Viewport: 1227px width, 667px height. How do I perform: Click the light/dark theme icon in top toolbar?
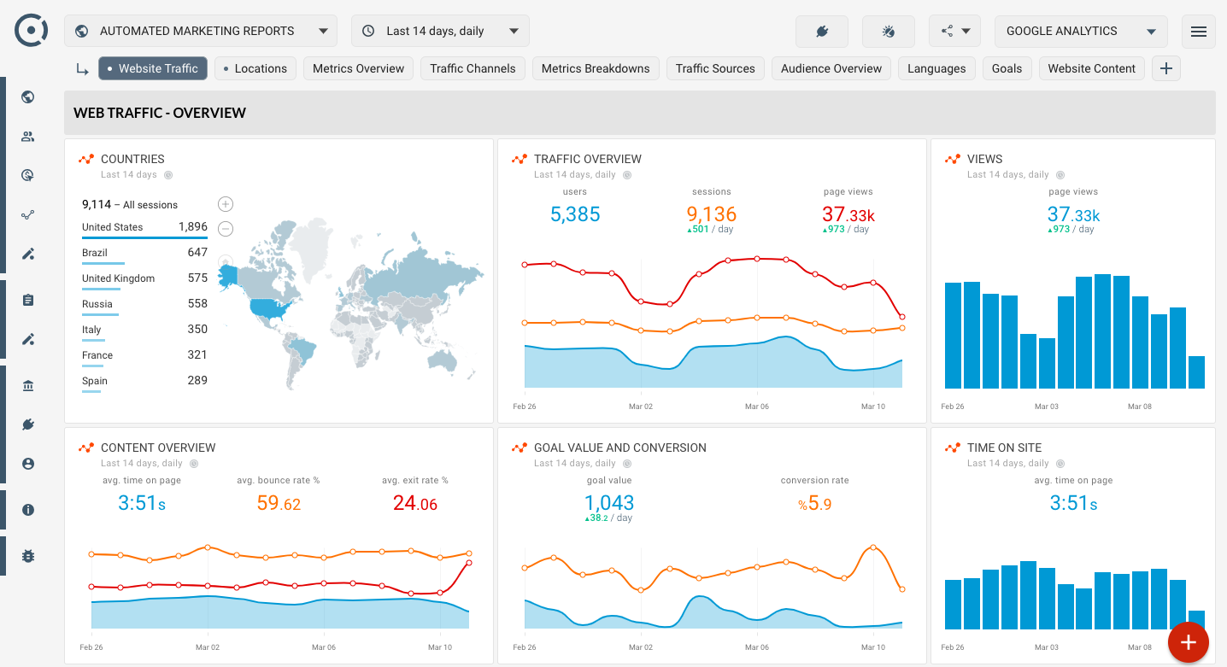(x=888, y=32)
